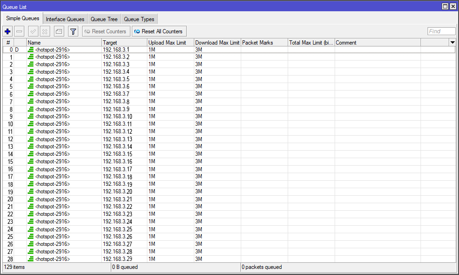Click the Download Max Limit column header
The image size is (459, 275).
217,43
